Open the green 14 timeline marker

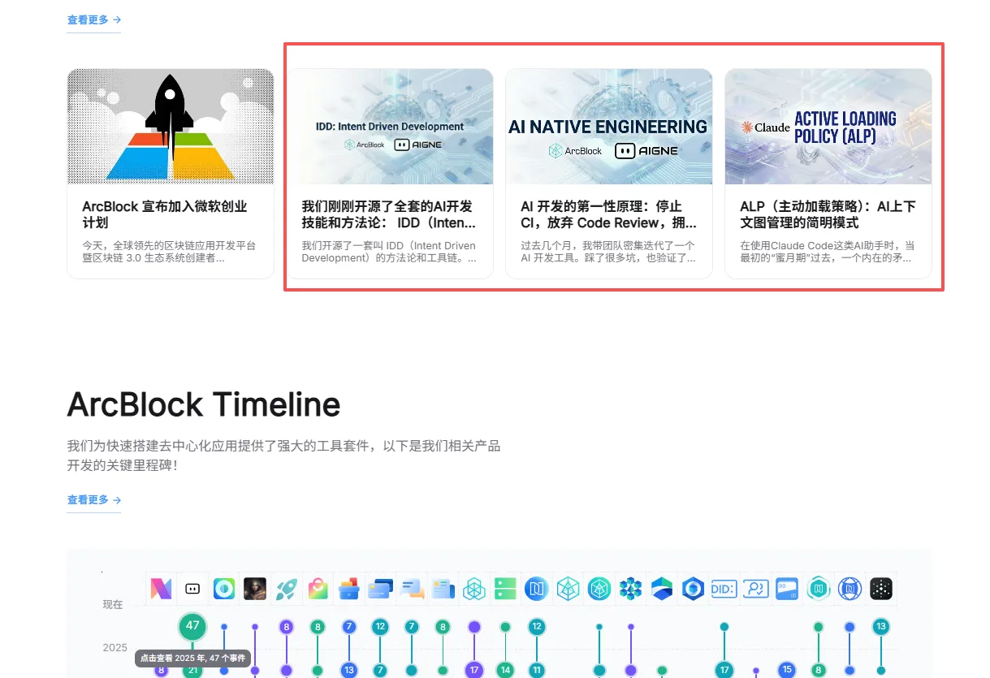click(x=505, y=671)
